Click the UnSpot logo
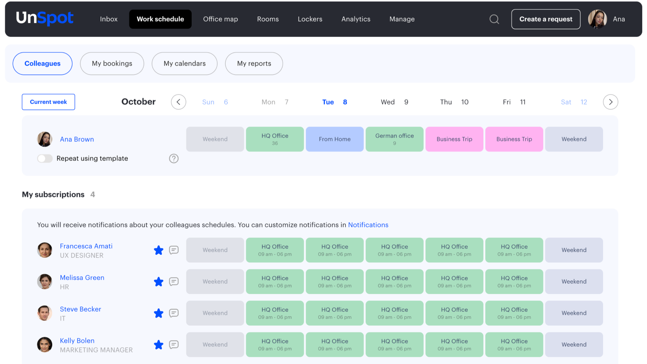 44,18
